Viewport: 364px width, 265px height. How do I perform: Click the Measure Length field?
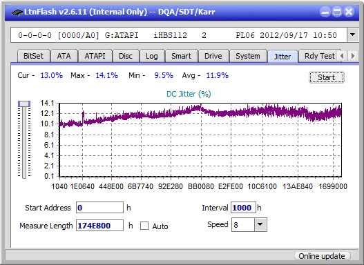(99, 226)
